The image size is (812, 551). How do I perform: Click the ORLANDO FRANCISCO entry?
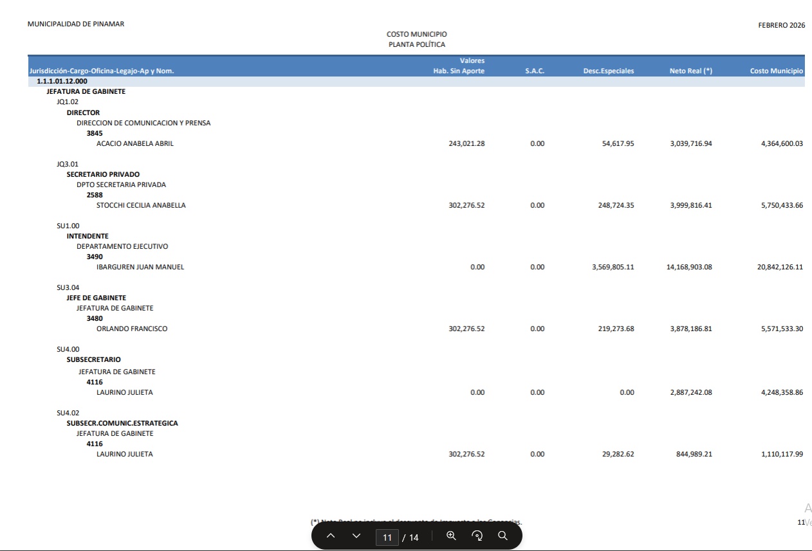coord(131,329)
